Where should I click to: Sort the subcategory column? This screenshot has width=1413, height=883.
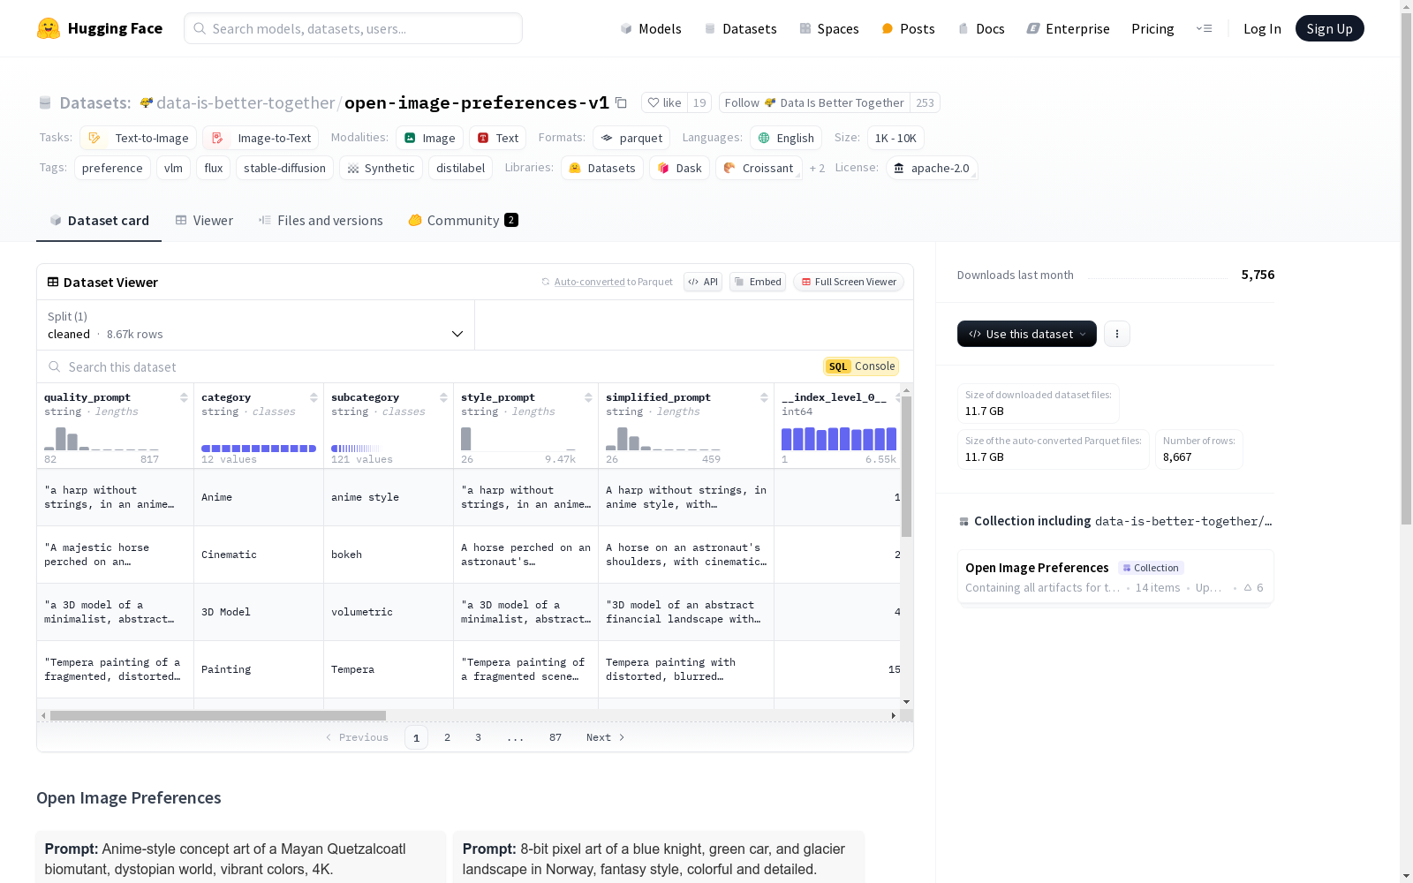[x=443, y=397]
